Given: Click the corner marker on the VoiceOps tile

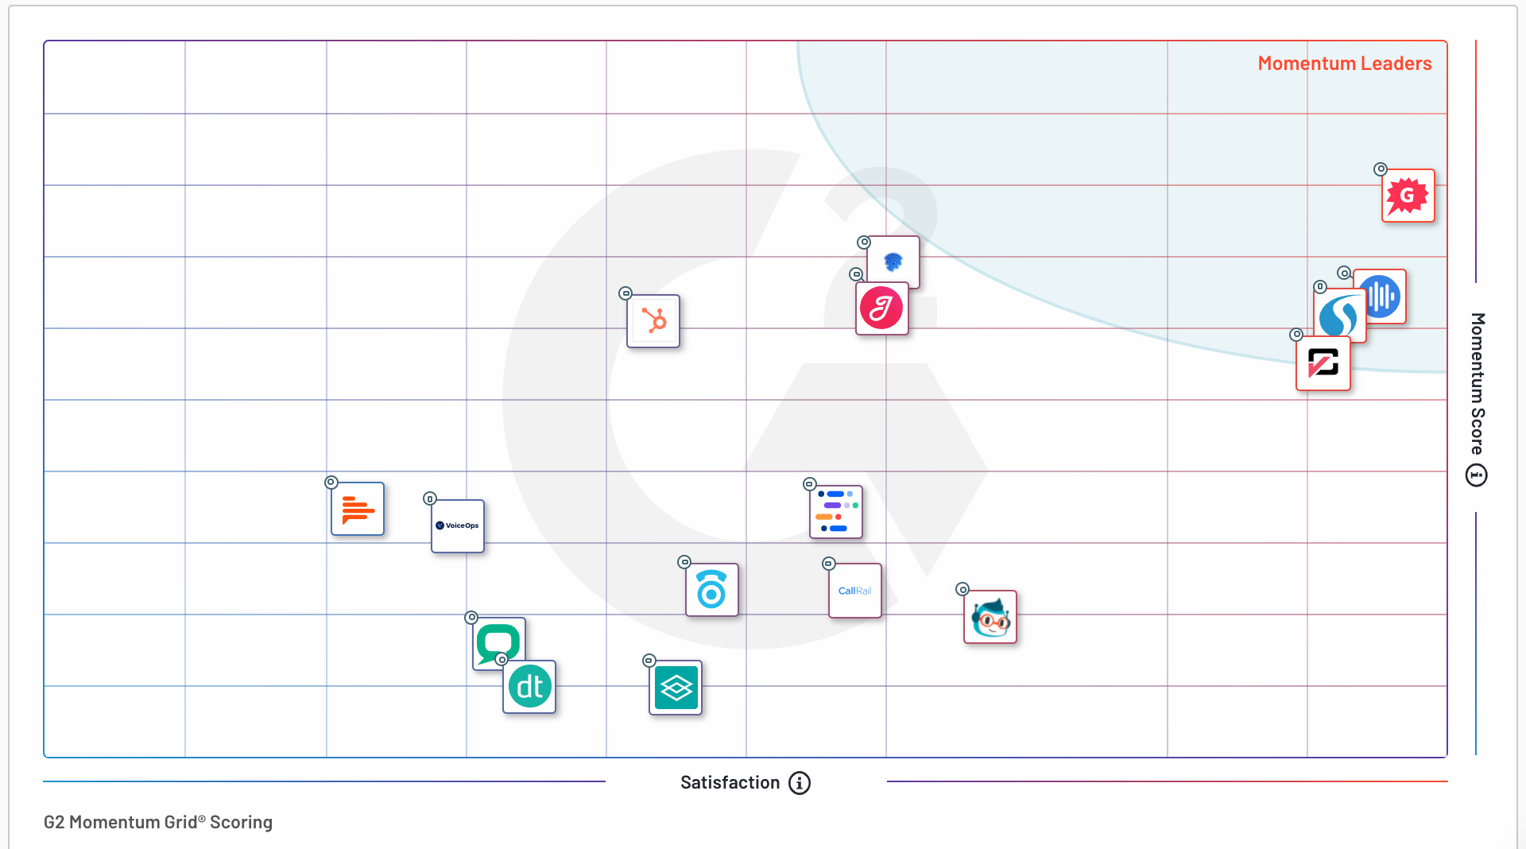Looking at the screenshot, I should click(430, 498).
